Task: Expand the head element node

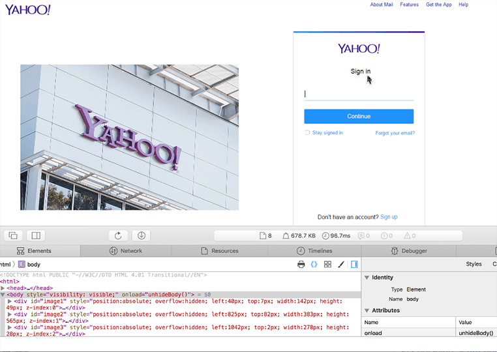Action: click(3, 287)
